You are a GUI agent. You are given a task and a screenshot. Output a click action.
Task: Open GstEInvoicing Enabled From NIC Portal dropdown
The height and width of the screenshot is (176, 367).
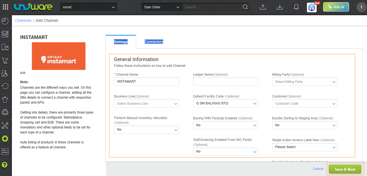(x=226, y=152)
